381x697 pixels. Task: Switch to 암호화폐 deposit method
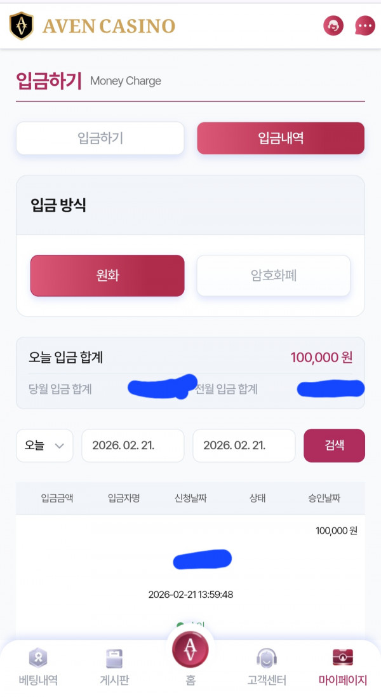pos(273,276)
